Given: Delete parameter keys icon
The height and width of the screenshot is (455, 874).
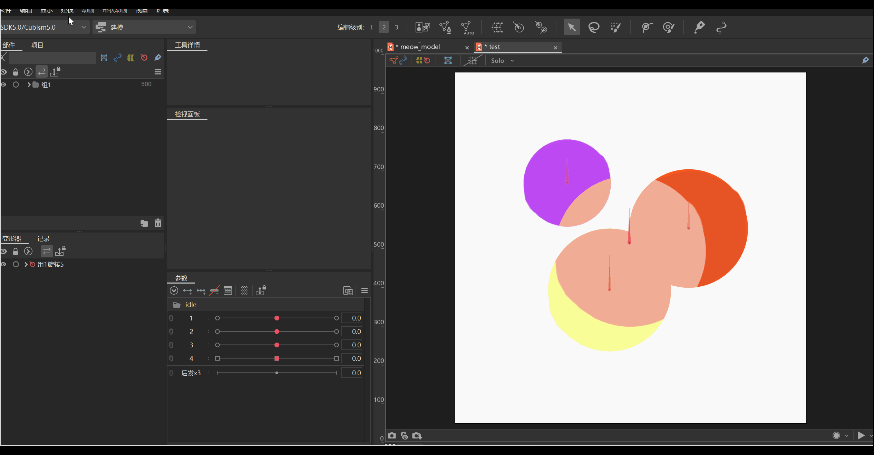Looking at the screenshot, I should click(214, 291).
